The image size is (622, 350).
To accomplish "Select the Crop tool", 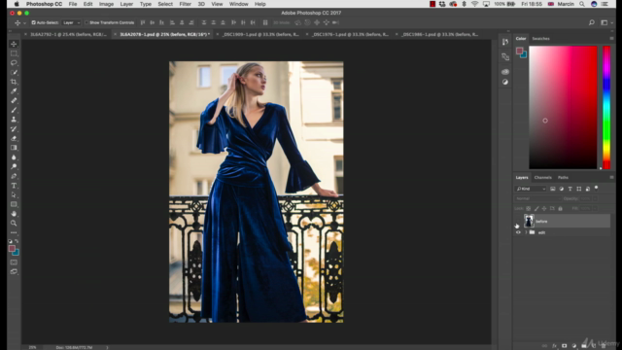I will (14, 82).
